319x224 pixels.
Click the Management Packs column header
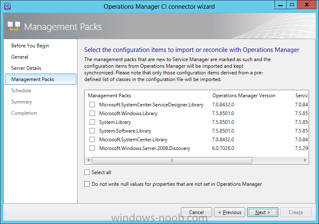pyautogui.click(x=147, y=96)
